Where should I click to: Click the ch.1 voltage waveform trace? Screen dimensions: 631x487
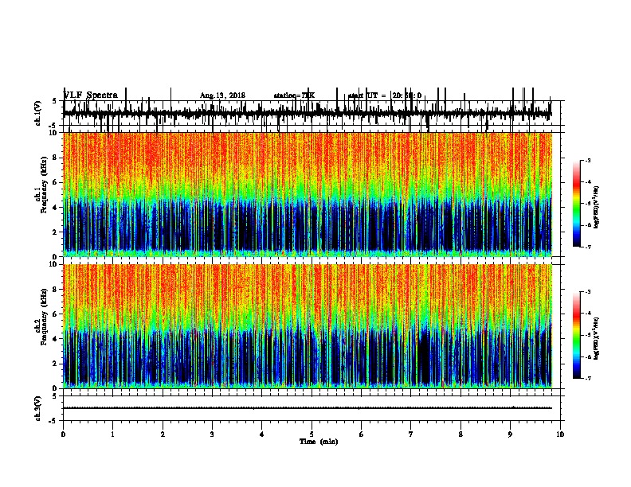click(x=308, y=113)
